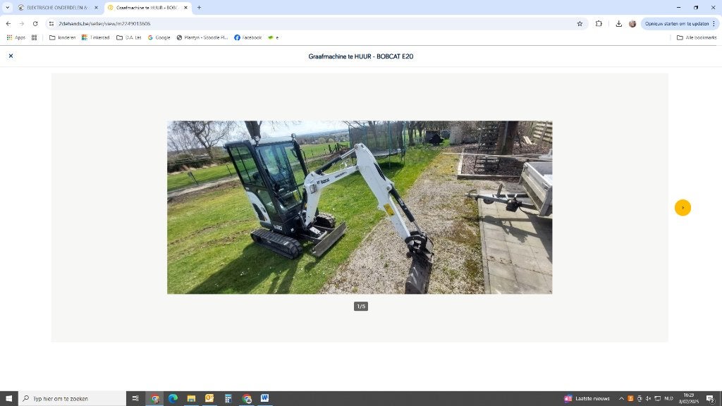This screenshot has height=406, width=722.
Task: Open the Laatste nieuws widget
Action: [587, 399]
